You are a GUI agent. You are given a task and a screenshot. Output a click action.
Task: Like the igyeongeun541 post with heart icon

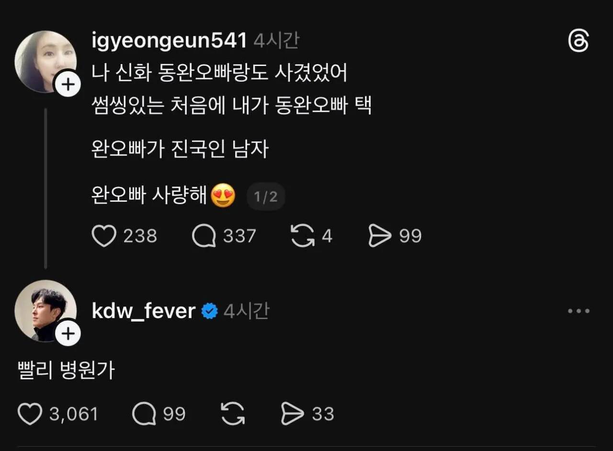point(104,236)
